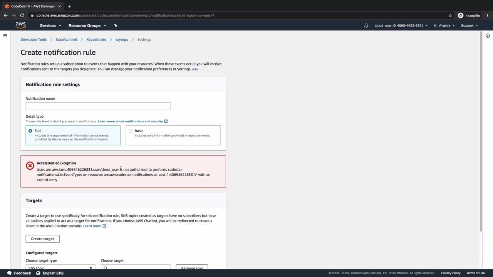The width and height of the screenshot is (493, 277).
Task: Click the Create notification rule heading
Action: click(x=58, y=52)
